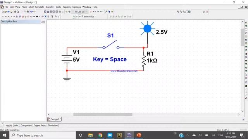Select resistor R1 on the schematic

[x=144, y=61]
